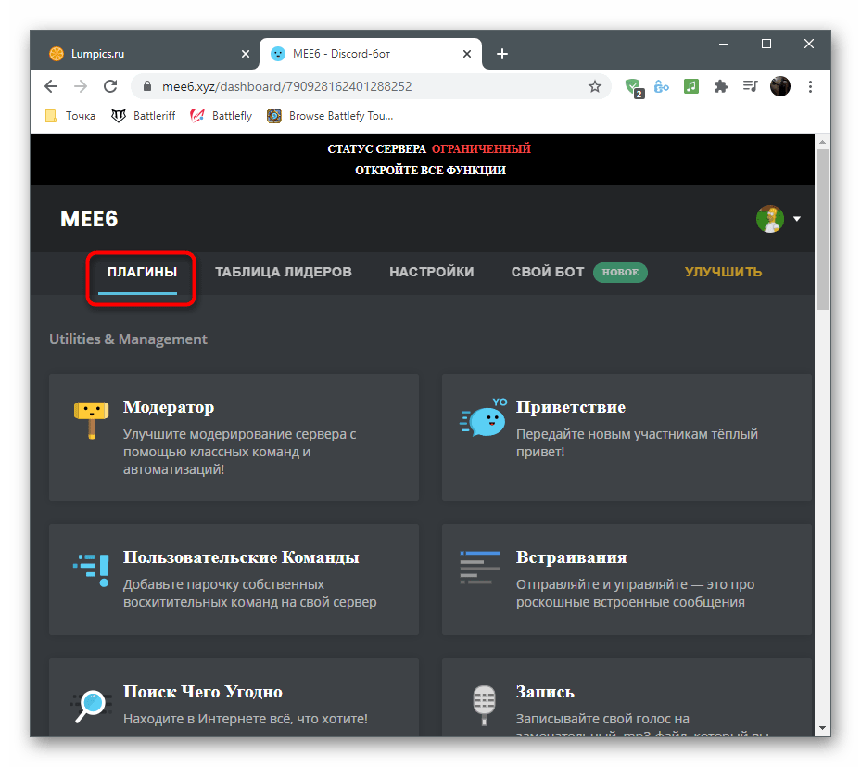Click the Search Anything magnifier icon
Screen dimensions: 861x767
(91, 706)
